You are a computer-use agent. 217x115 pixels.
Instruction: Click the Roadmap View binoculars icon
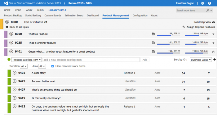pyautogui.click(x=214, y=22)
